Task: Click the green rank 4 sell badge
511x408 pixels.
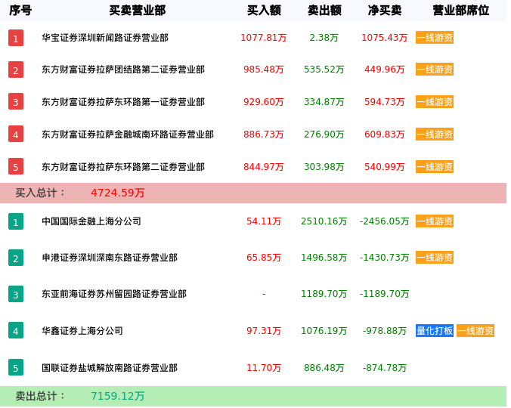Action: (16, 330)
